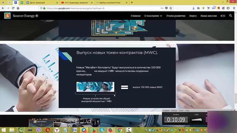The image size is (237, 133).
Task: Open green Camtasia icon in taskbar
Action: (x=21, y=130)
